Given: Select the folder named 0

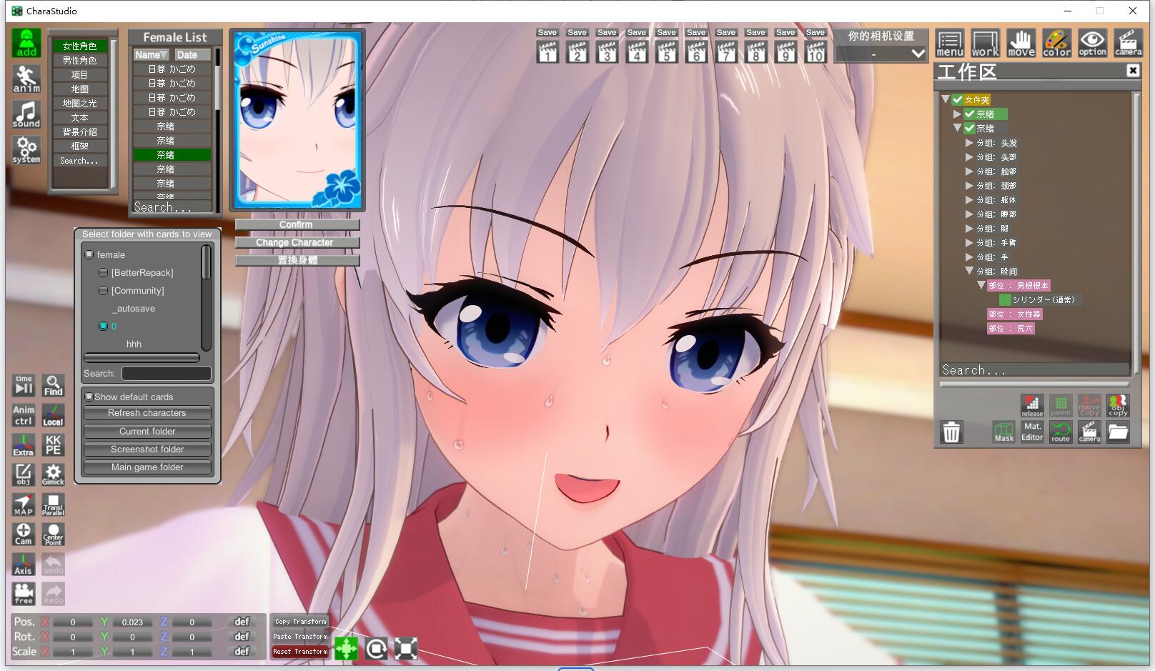Looking at the screenshot, I should (x=104, y=326).
